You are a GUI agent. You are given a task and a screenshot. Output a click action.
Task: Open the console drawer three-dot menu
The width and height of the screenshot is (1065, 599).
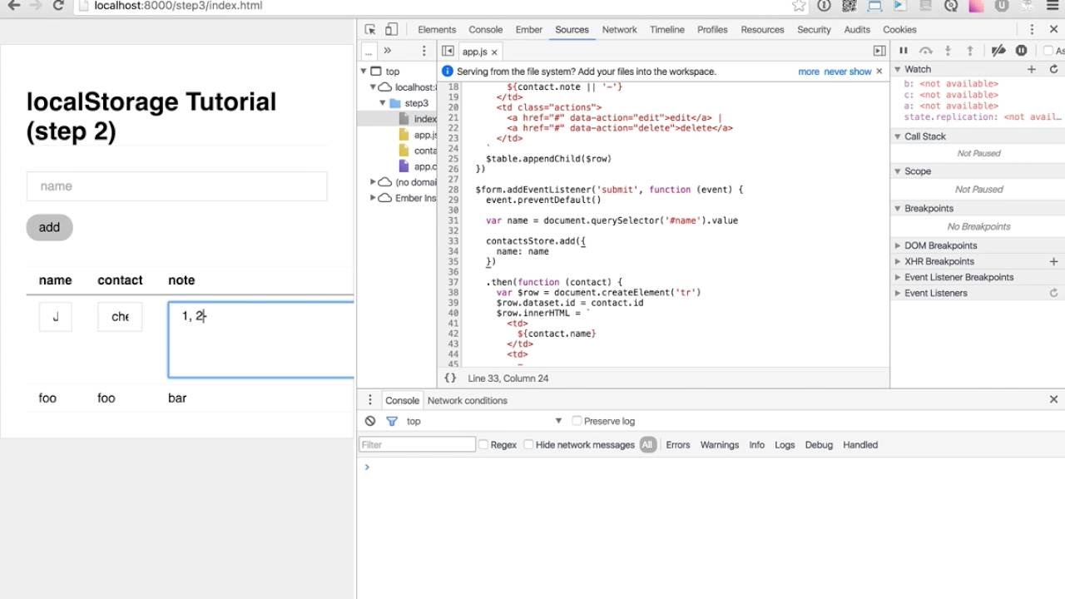[370, 400]
